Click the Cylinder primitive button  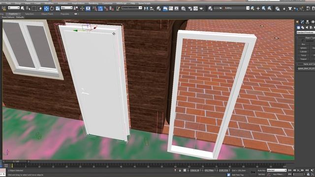tap(303, 52)
